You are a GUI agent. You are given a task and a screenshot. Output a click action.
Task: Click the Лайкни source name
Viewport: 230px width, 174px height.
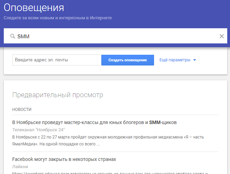tap(20, 167)
